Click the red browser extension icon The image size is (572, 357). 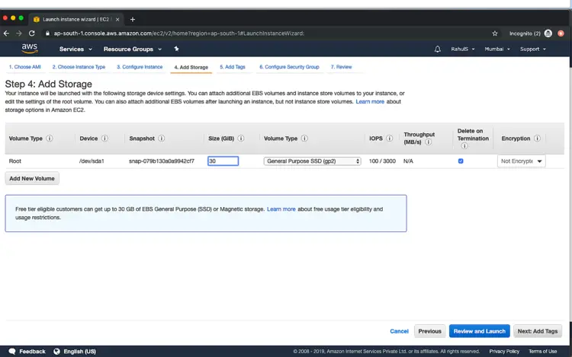(x=561, y=33)
